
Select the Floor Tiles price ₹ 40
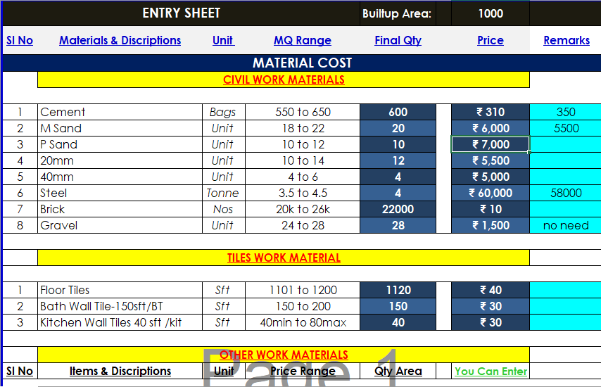[491, 290]
